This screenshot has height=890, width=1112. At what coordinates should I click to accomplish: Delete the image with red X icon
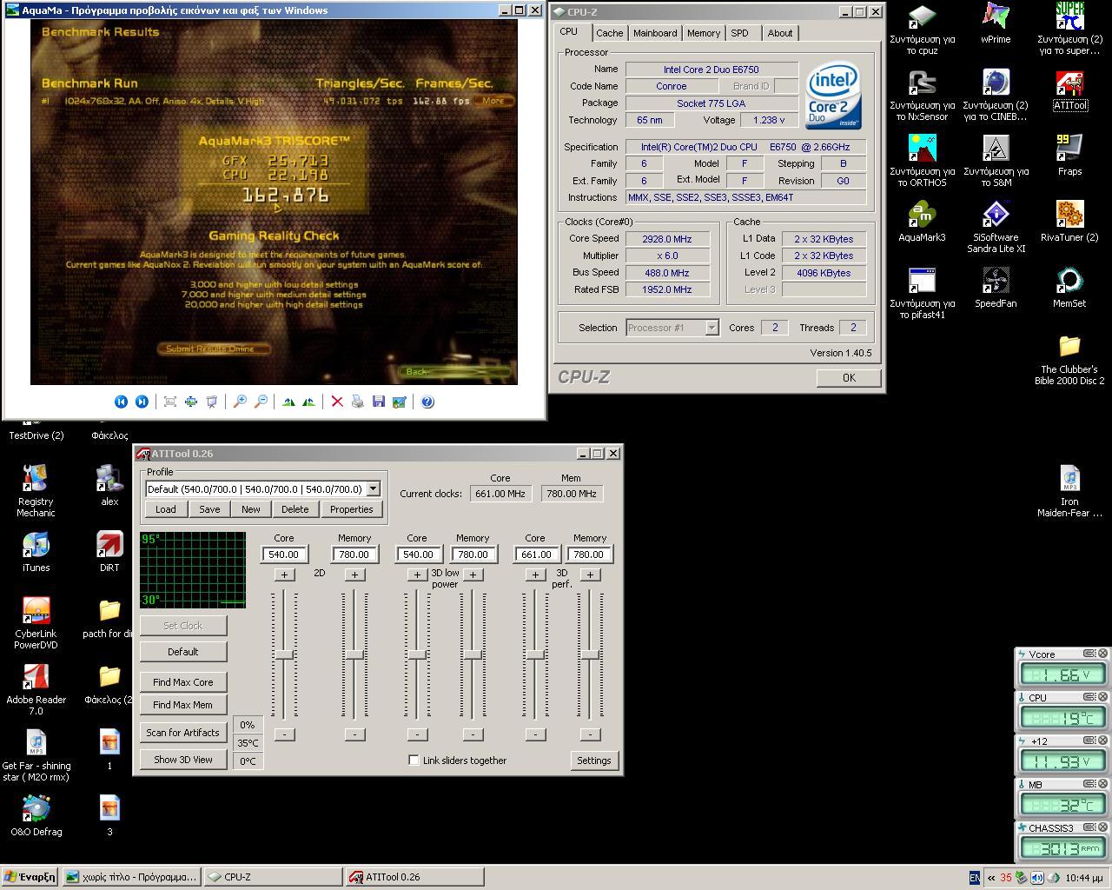(x=337, y=402)
